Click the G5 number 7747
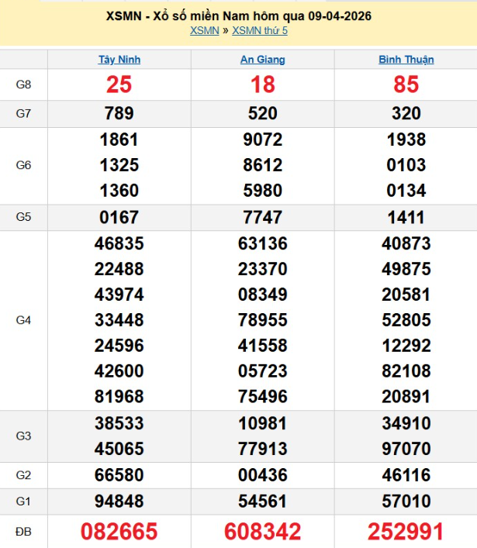Screen dimensions: 477x548 [x=263, y=217]
